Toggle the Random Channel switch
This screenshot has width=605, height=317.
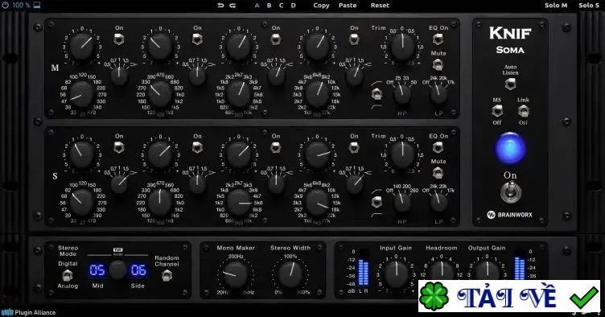tap(167, 275)
